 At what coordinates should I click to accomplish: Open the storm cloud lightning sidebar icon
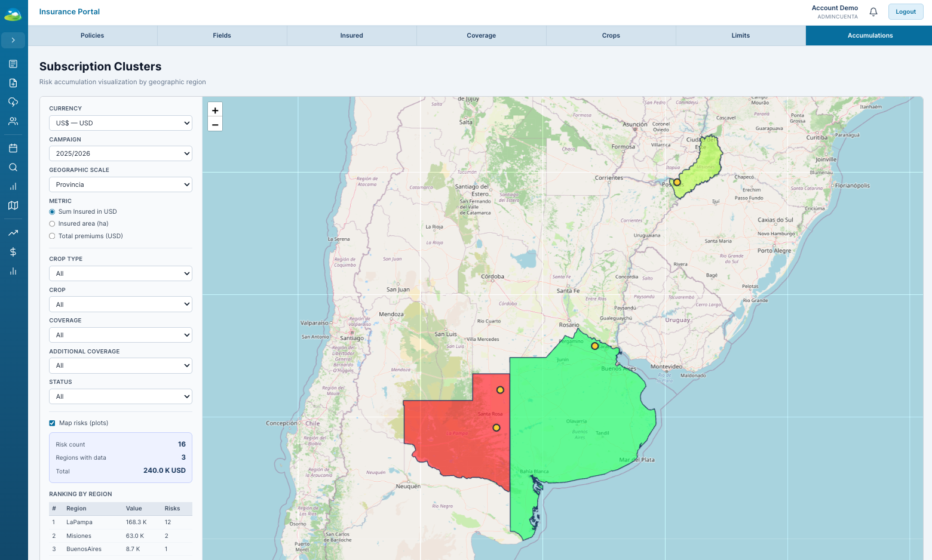13,102
